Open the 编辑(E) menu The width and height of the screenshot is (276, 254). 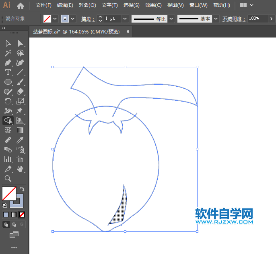click(65, 5)
